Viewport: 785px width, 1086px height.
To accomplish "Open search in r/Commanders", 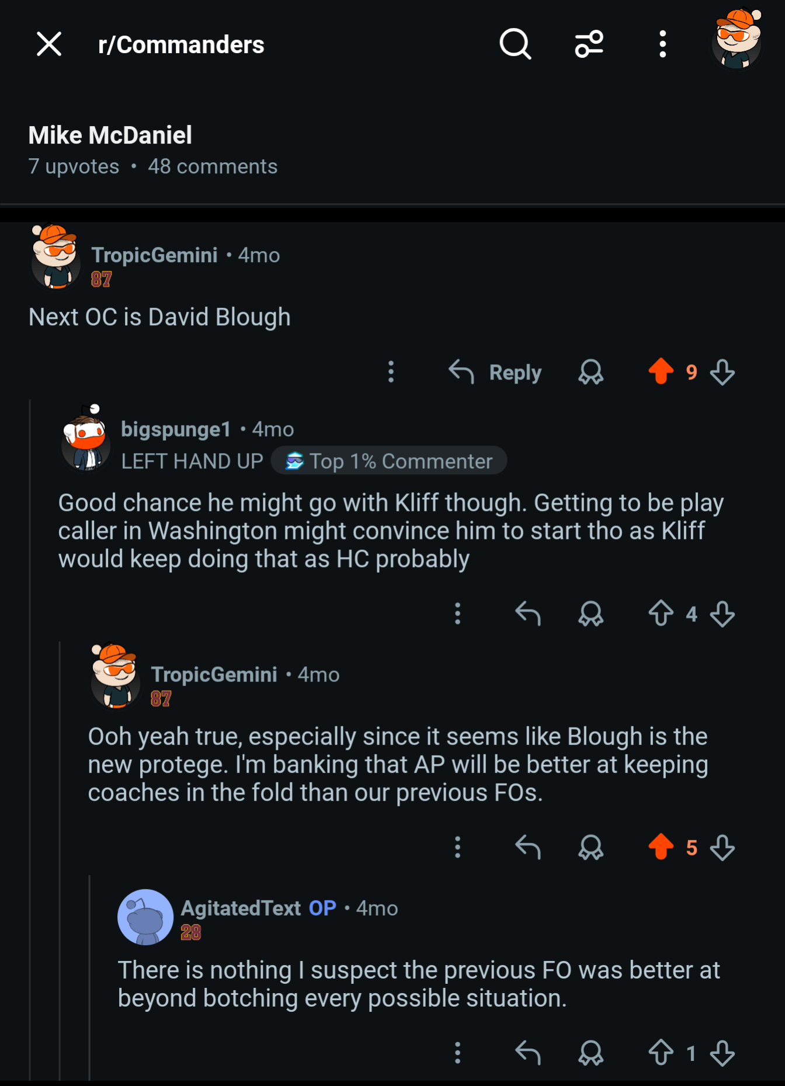I will [515, 44].
